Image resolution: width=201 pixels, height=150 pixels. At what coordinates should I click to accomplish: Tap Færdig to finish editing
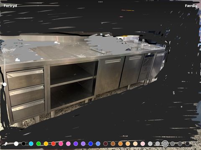pos(191,6)
